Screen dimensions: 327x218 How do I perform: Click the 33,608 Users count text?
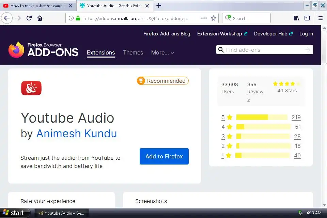click(230, 88)
